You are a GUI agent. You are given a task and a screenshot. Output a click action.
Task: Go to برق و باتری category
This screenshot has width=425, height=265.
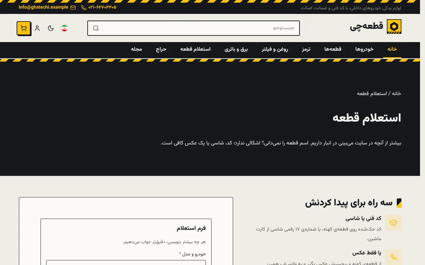[236, 49]
